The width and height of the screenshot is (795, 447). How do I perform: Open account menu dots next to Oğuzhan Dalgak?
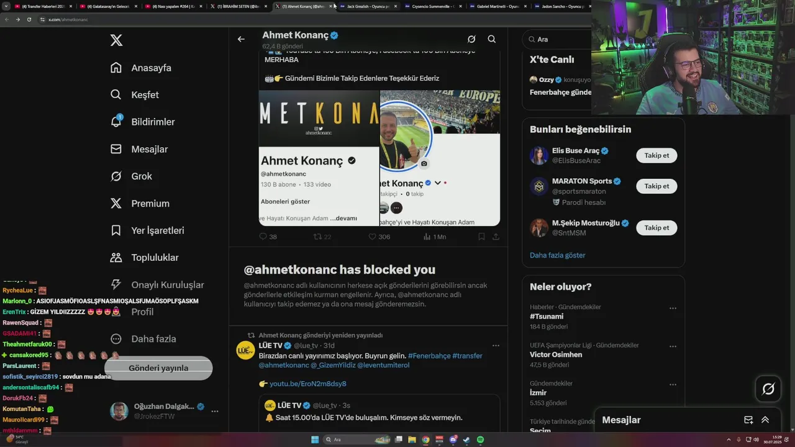[215, 411]
